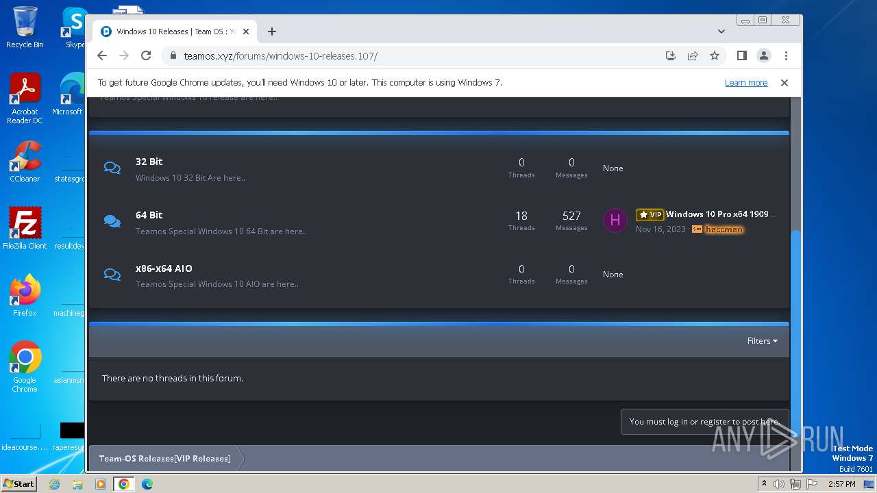The height and width of the screenshot is (493, 877).
Task: Close the Windows 10 Releases tab
Action: (246, 31)
